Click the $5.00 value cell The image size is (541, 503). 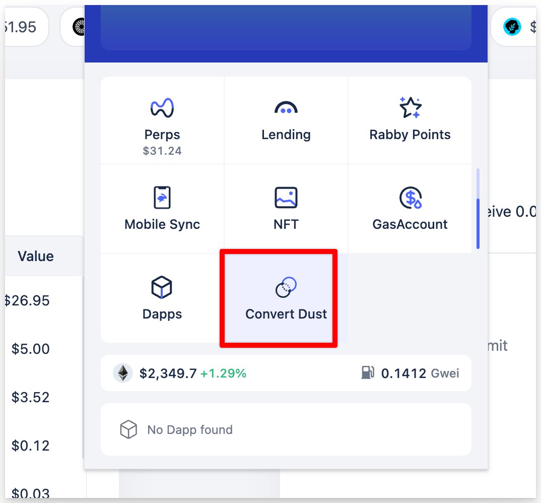pyautogui.click(x=30, y=349)
